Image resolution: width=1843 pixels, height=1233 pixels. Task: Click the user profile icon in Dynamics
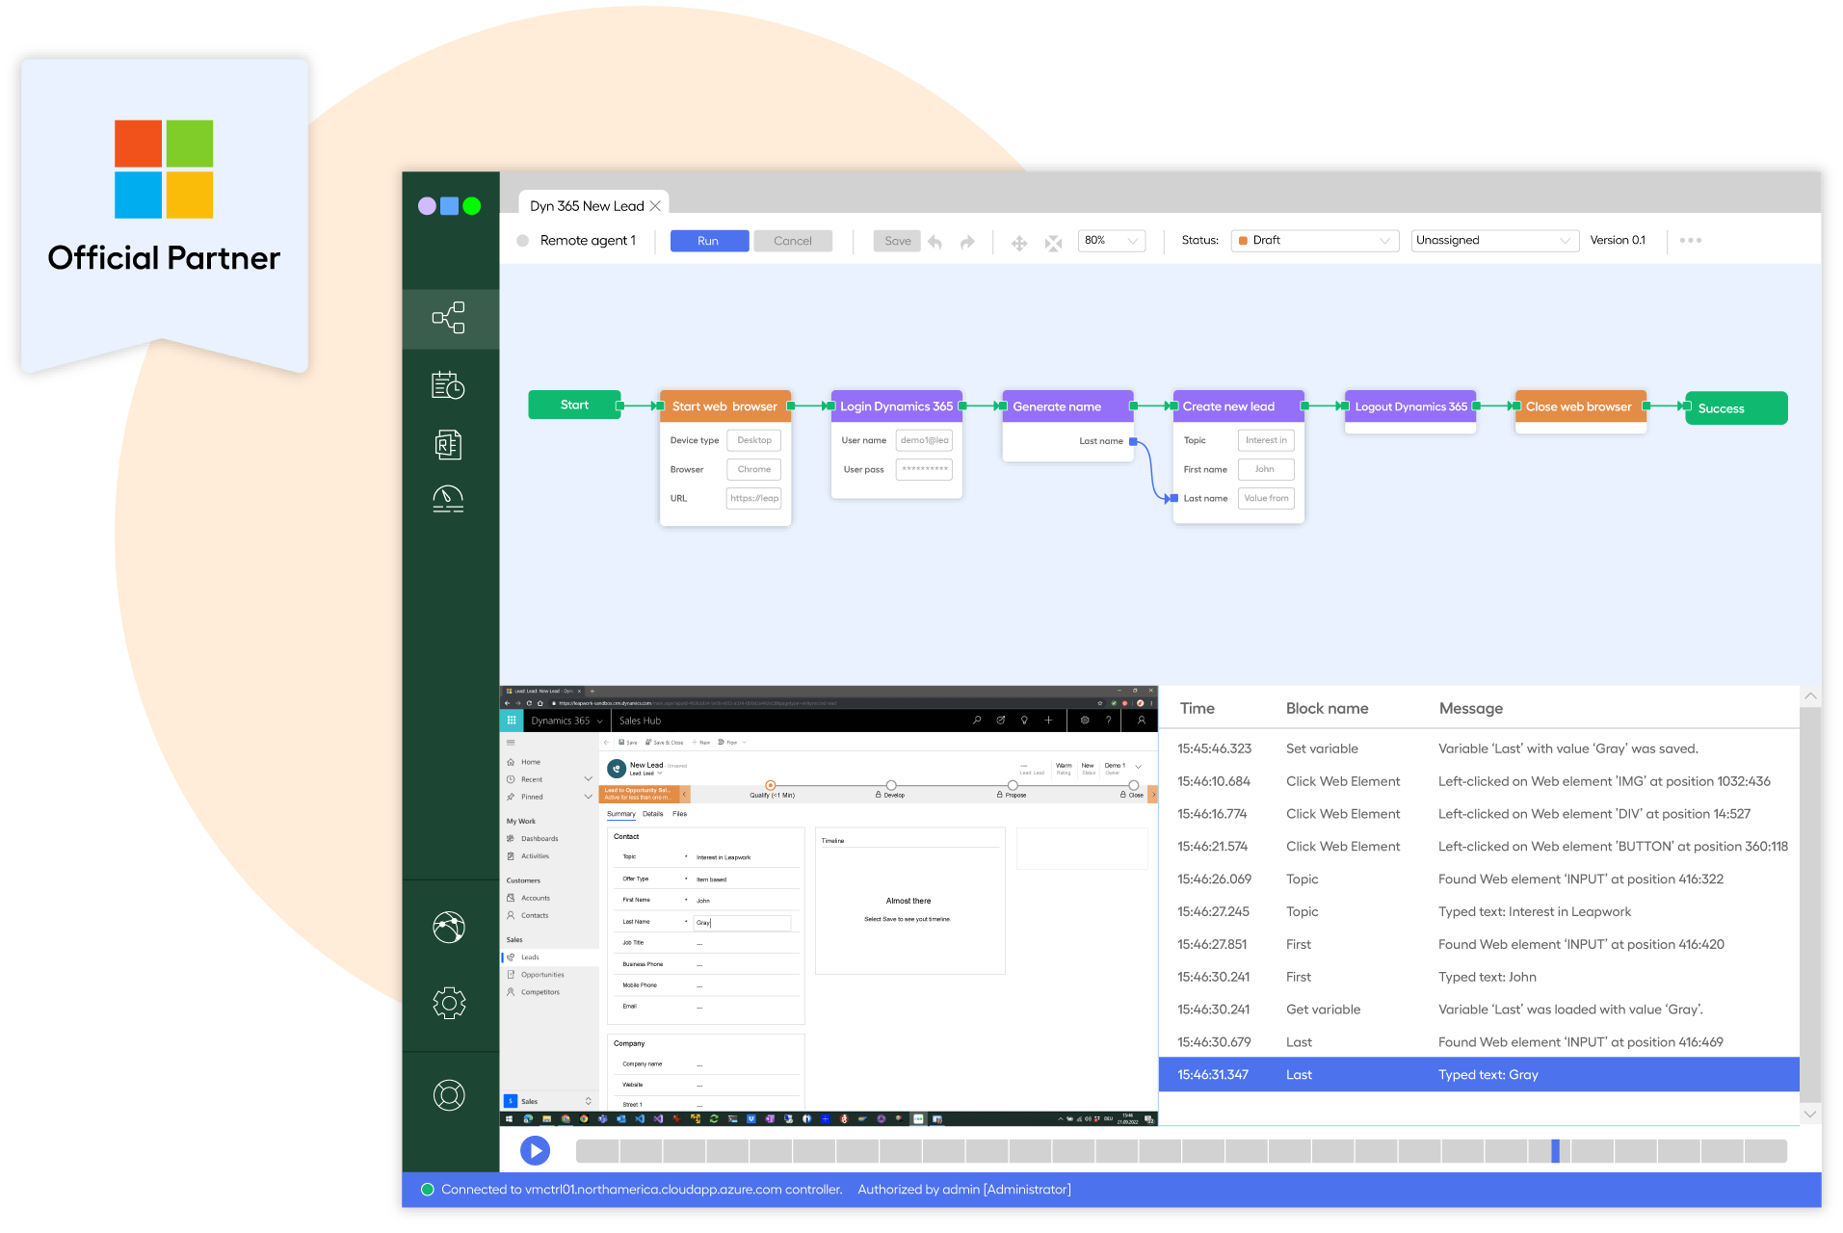(1142, 721)
